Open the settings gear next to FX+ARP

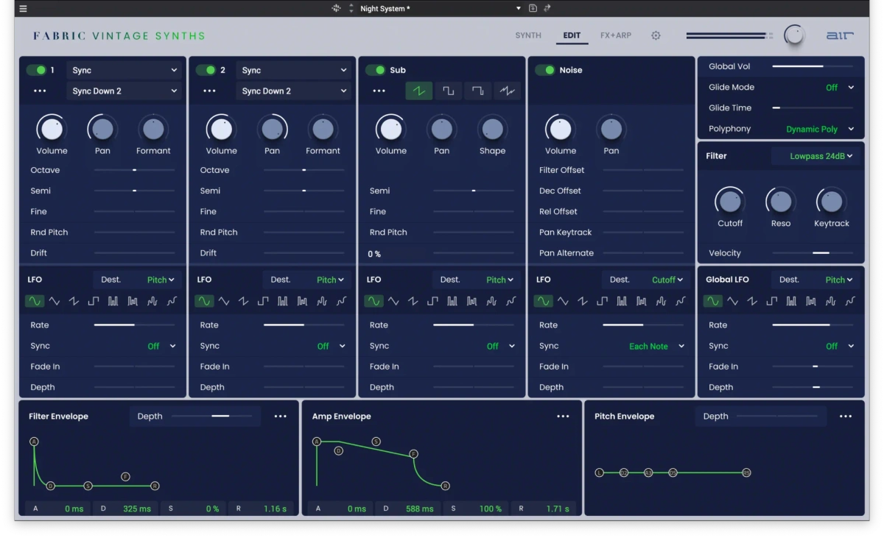click(656, 35)
